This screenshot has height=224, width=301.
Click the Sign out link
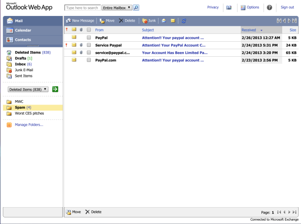[287, 7]
